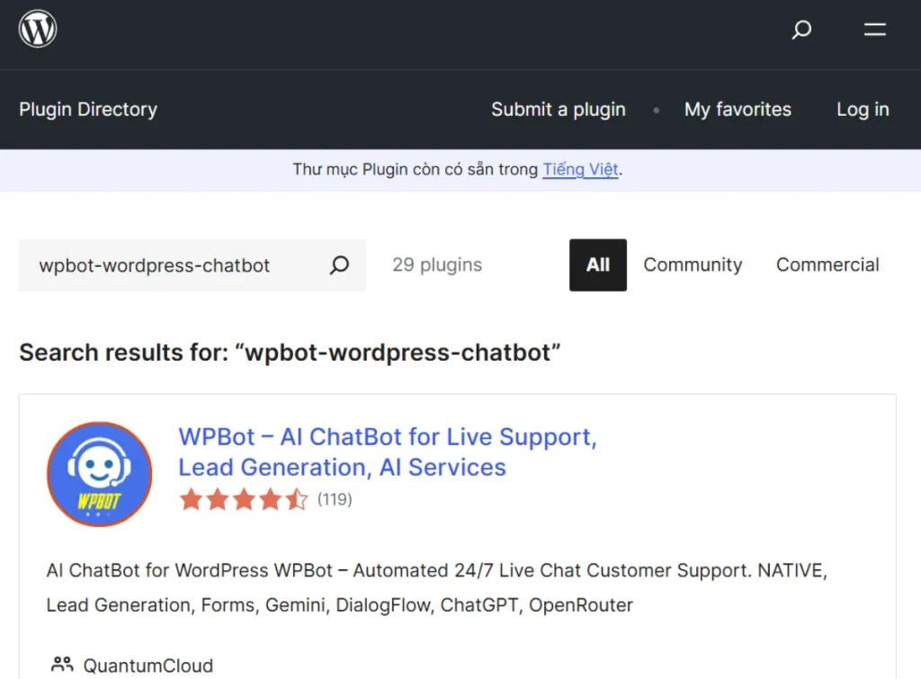Image resolution: width=921 pixels, height=679 pixels.
Task: Click the QuantumCloud author people icon
Action: (62, 665)
